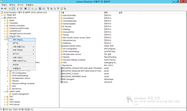
Task: Expand the Users container node
Action: click(5, 99)
